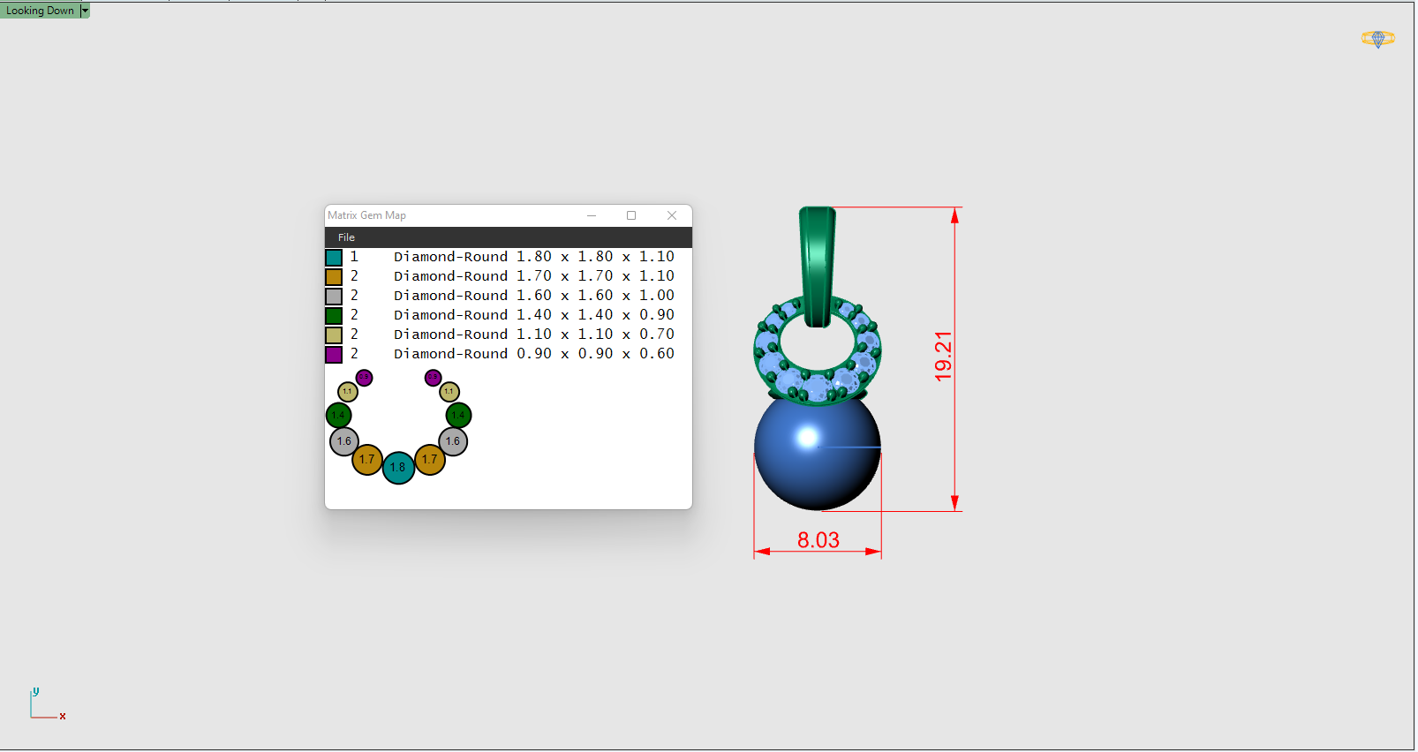Close the Matrix Gem Map window
1418x752 pixels.
[672, 215]
